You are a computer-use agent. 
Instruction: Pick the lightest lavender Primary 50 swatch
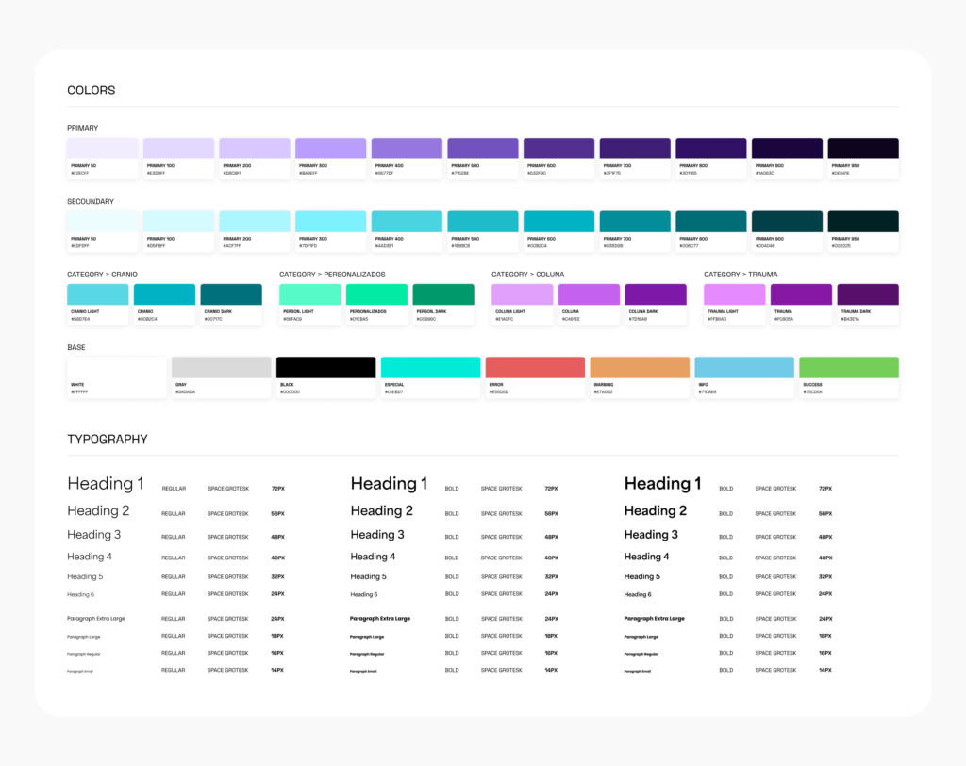point(103,148)
